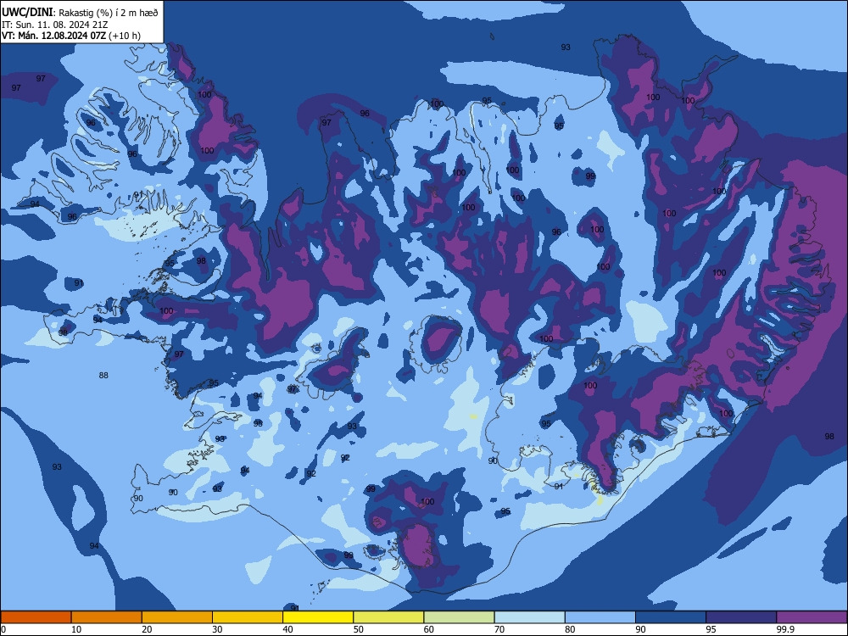The height and width of the screenshot is (636, 848).
Task: Select the amber 20–30 legend color
Action: [x=177, y=617]
